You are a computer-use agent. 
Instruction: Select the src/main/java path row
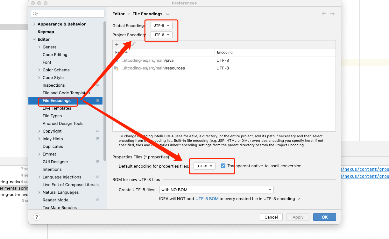coord(224,60)
